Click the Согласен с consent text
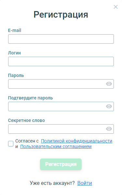 (27, 141)
